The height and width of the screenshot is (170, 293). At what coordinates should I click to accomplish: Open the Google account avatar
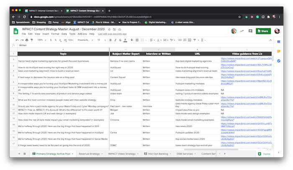point(277,31)
